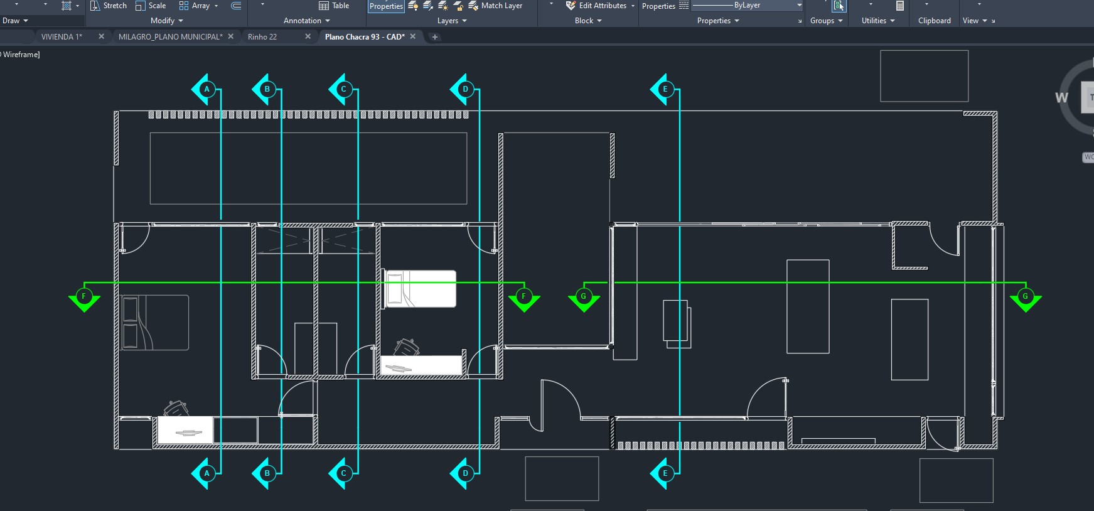Choose the Offset tool icon

(x=236, y=6)
